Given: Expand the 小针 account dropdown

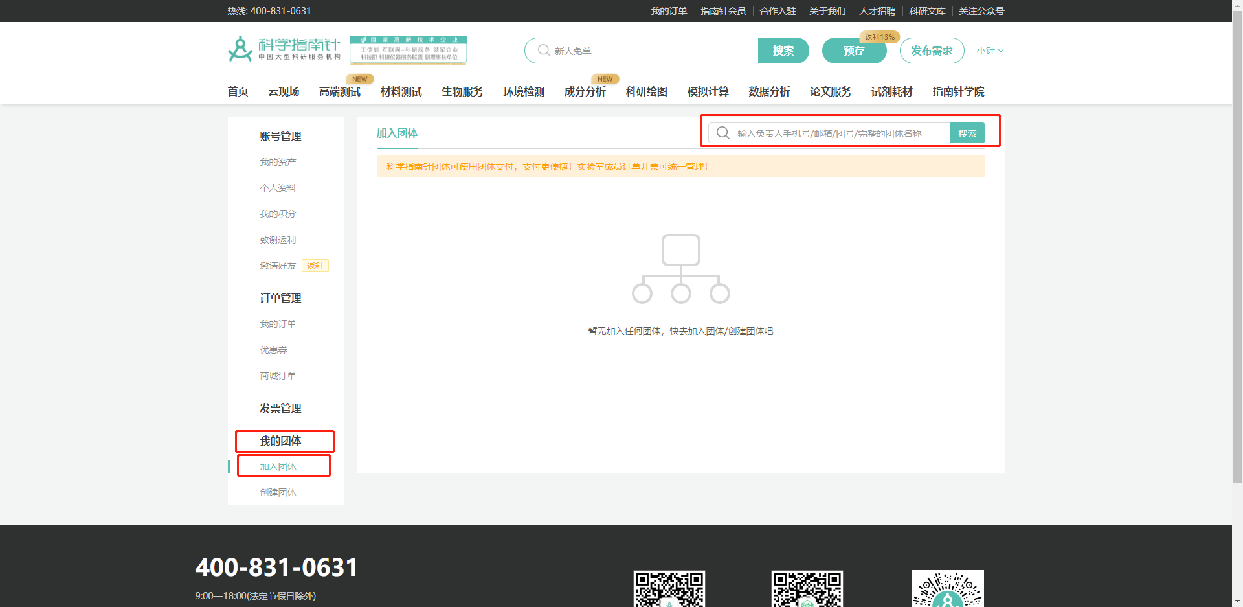Looking at the screenshot, I should click(990, 50).
